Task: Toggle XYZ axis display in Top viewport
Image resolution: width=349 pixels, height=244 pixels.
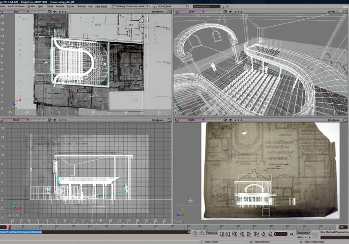Action: pos(63,12)
